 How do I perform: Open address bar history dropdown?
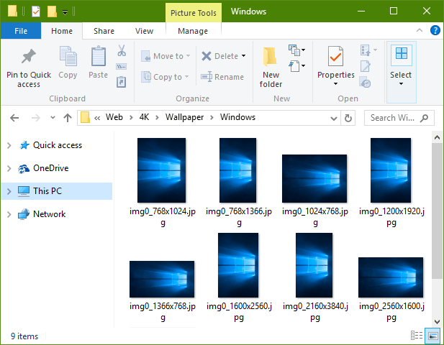334,118
